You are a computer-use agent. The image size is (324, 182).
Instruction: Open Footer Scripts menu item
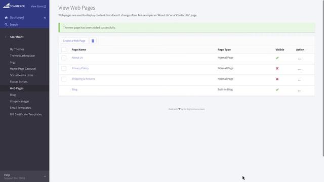click(19, 81)
